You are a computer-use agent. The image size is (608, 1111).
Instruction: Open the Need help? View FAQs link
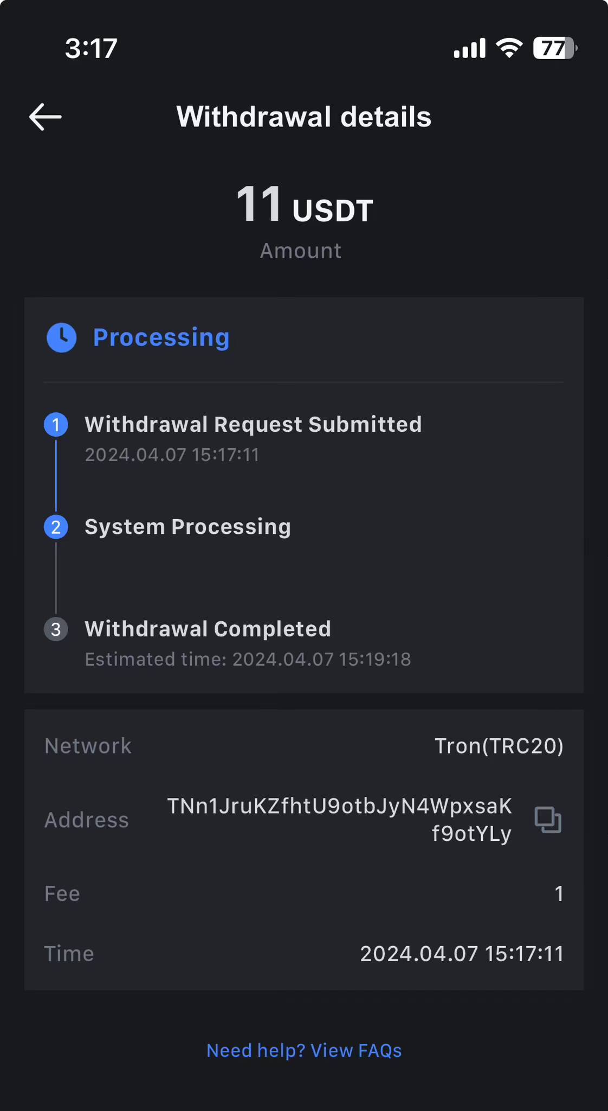click(x=304, y=1051)
